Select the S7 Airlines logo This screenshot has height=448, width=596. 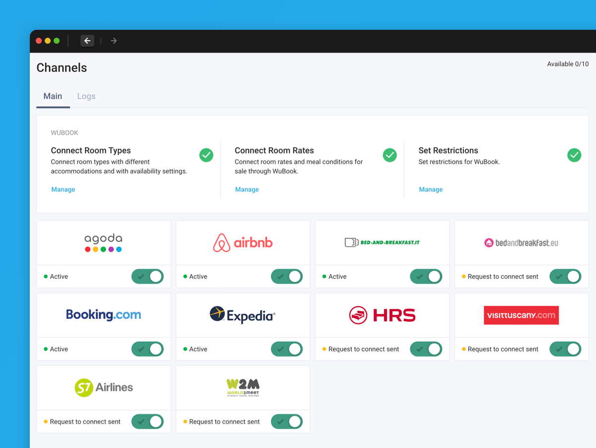click(x=103, y=387)
